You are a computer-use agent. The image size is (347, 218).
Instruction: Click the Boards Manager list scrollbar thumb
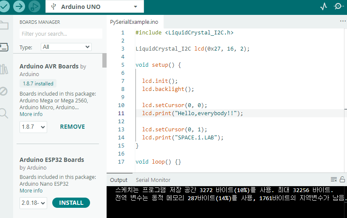pyautogui.click(x=104, y=60)
